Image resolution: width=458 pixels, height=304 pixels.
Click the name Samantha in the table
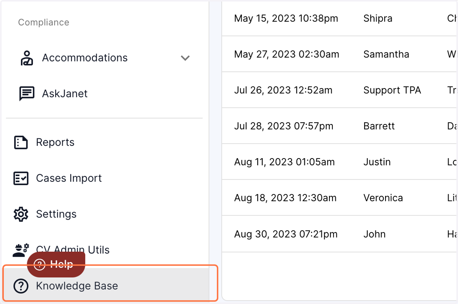click(386, 54)
